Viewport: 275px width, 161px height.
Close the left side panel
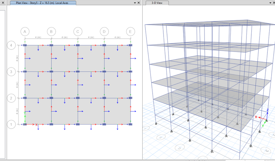point(3,3)
